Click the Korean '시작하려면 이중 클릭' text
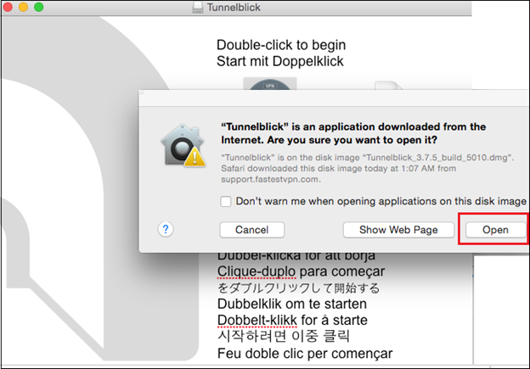 click(x=284, y=336)
